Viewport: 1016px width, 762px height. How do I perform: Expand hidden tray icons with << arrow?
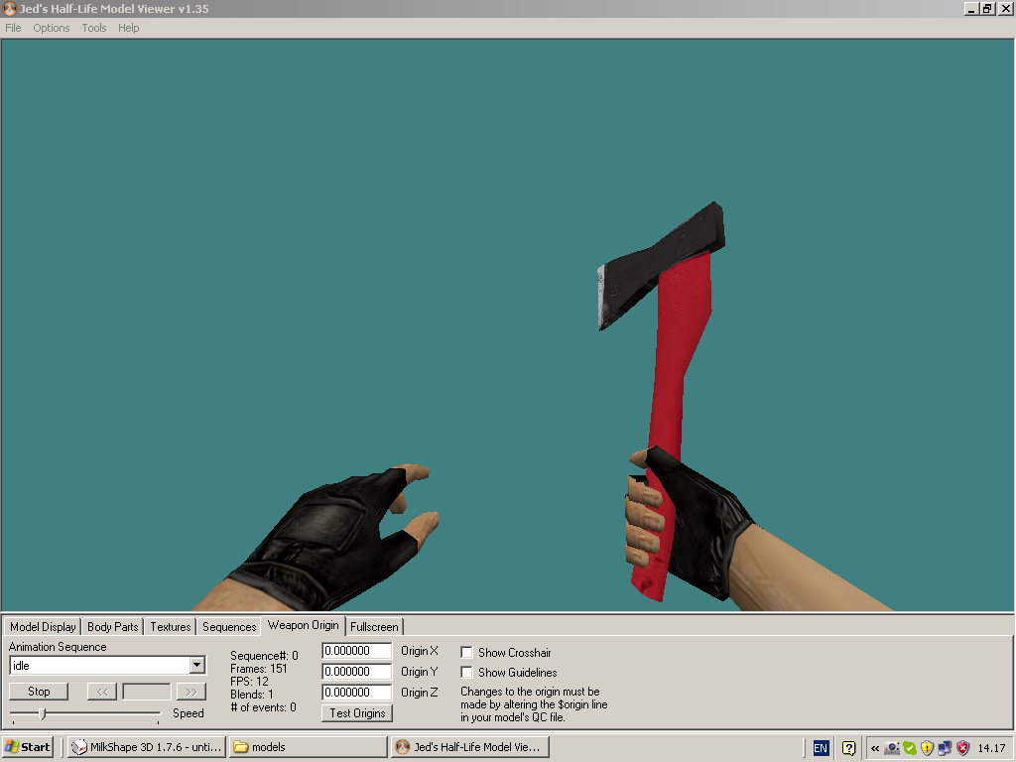(875, 748)
